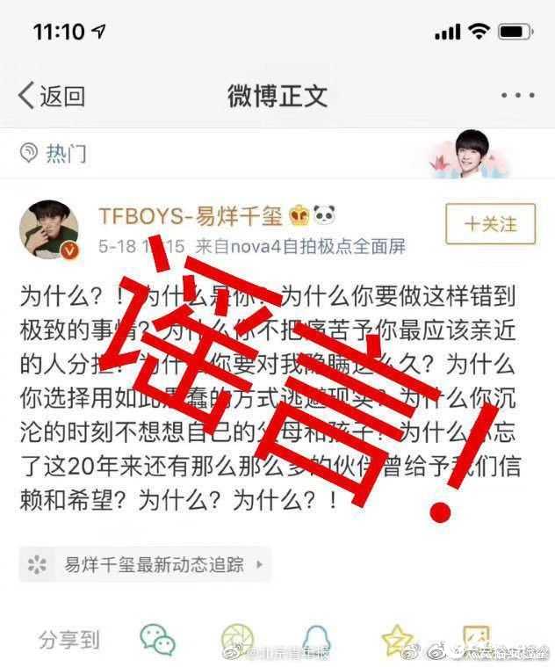
Task: Tap the 返回 back chevron
Action: tap(26, 96)
